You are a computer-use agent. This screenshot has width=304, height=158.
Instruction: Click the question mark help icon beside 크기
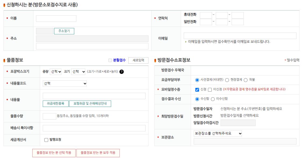(x=121, y=72)
